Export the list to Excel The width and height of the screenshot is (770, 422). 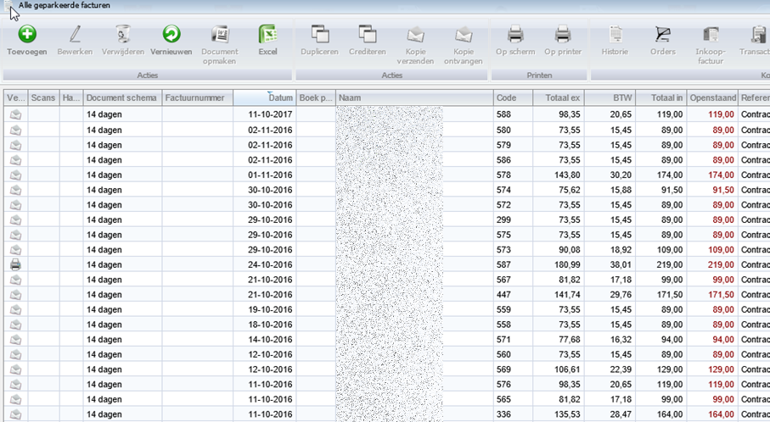coord(268,36)
